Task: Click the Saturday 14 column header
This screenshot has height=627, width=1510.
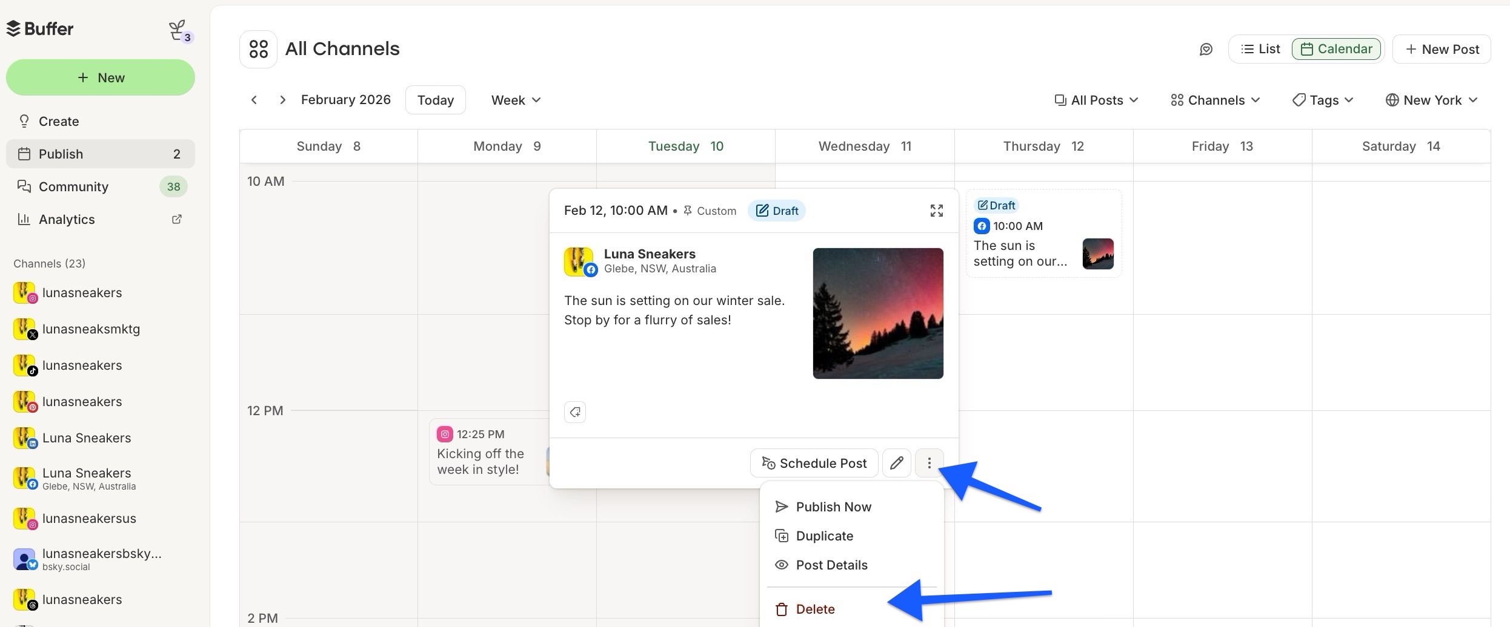Action: click(1401, 146)
